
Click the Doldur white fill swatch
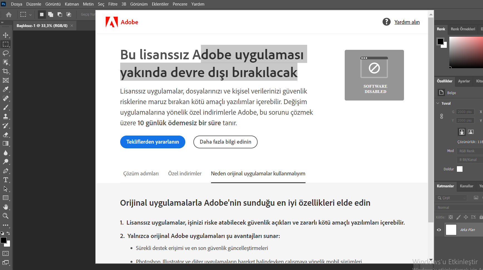(460, 169)
